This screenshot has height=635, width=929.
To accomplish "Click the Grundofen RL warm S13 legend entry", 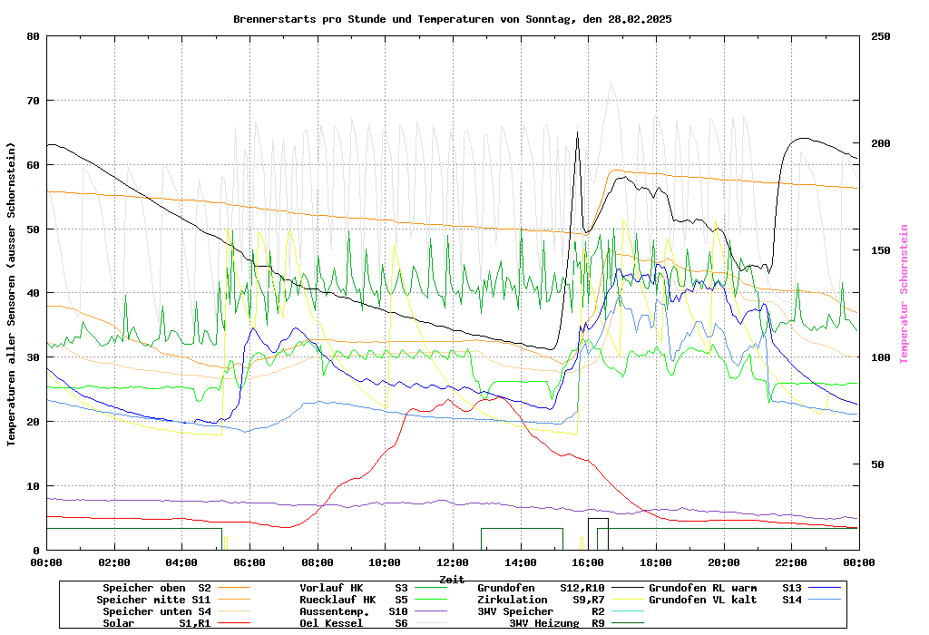I will [x=725, y=588].
